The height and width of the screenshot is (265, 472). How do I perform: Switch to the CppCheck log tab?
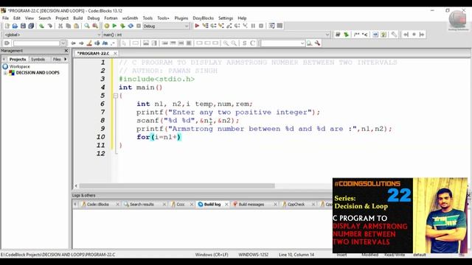(296, 205)
